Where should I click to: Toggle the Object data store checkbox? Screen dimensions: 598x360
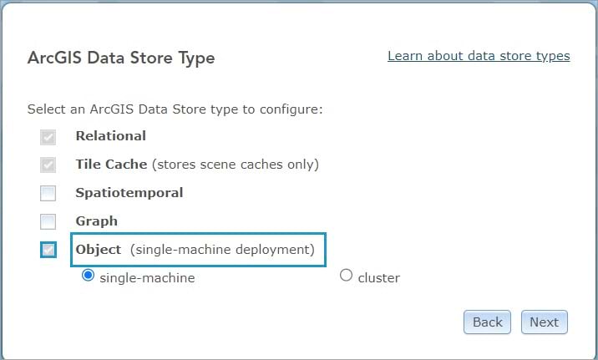click(x=48, y=250)
